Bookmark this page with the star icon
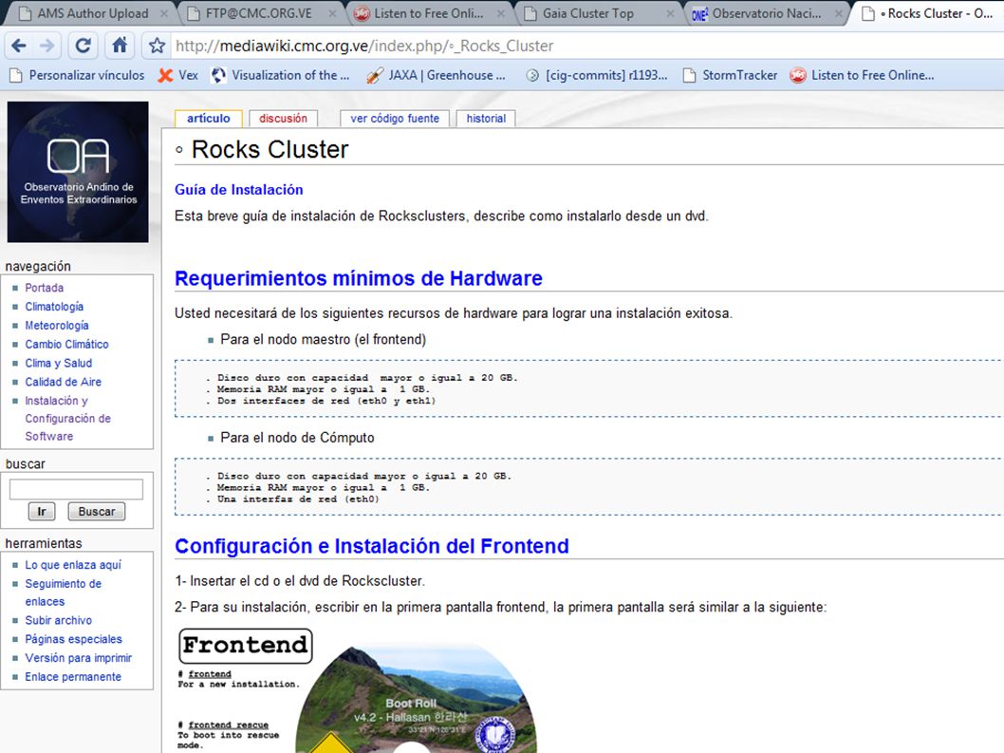 (x=157, y=46)
